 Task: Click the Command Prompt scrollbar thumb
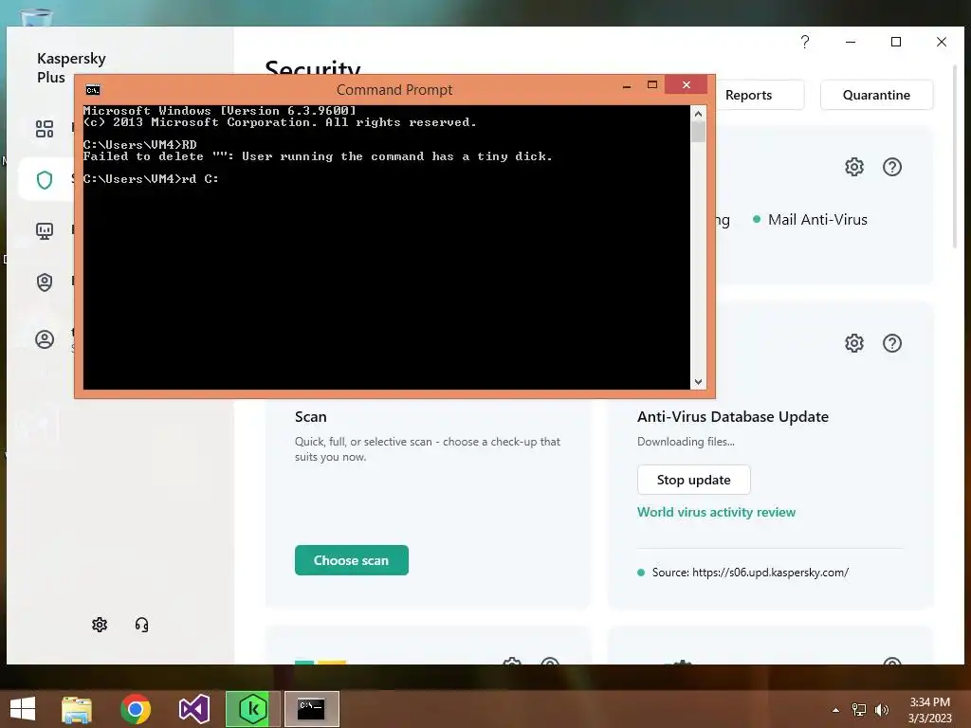pos(698,132)
